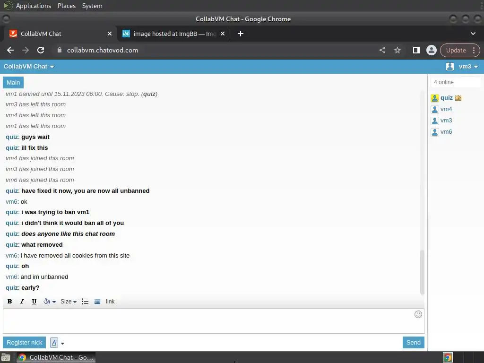484x363 pixels.
Task: Bookmark this page with star icon
Action: pyautogui.click(x=397, y=50)
